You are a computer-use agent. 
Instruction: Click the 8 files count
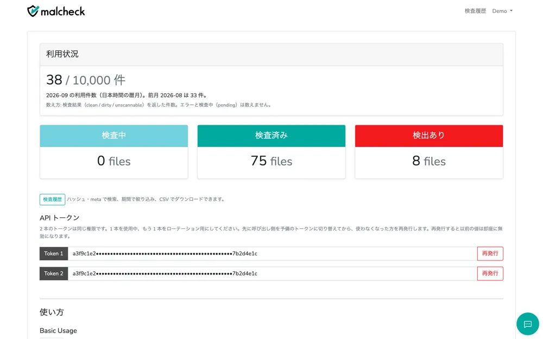(429, 161)
